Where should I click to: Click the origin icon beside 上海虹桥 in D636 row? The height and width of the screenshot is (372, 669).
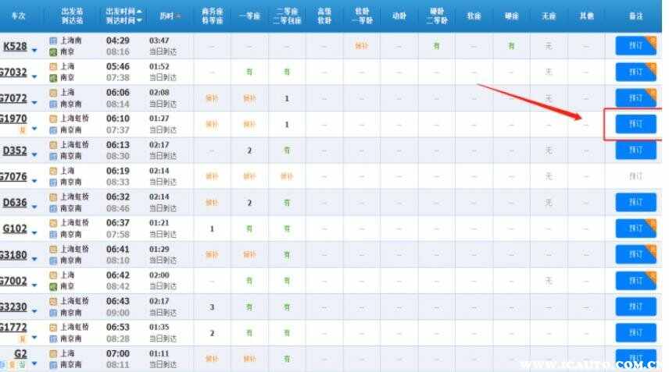53,197
